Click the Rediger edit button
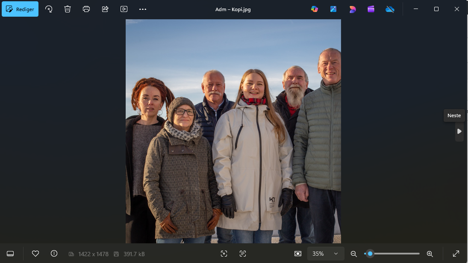 pyautogui.click(x=20, y=9)
